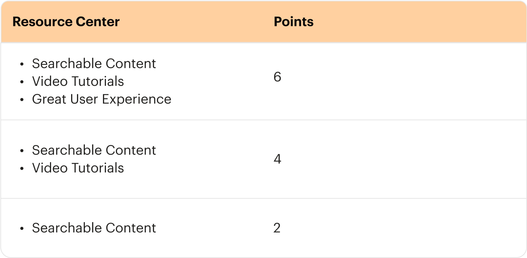Click the points value 4
527x258 pixels.
277,159
